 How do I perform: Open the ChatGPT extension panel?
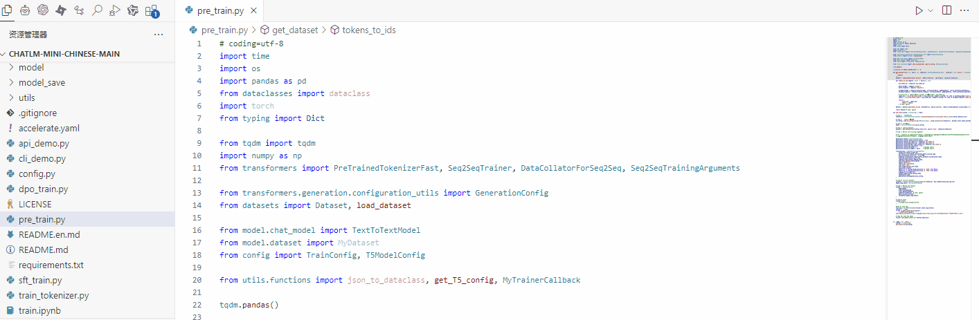click(43, 10)
